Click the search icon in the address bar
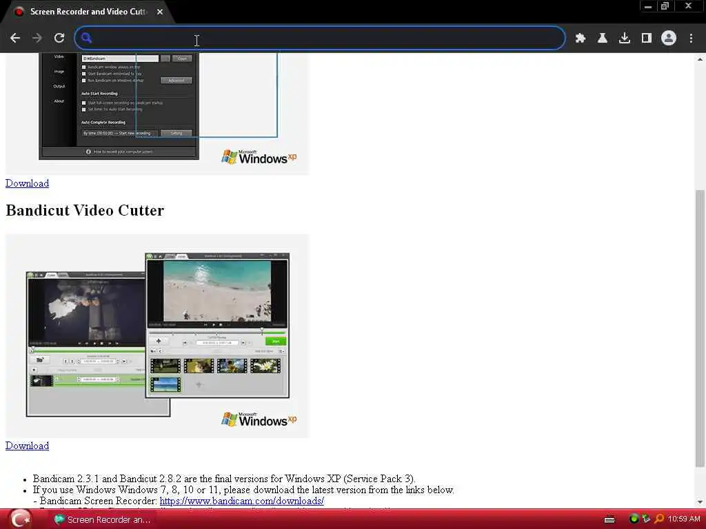This screenshot has height=529, width=706. (86, 39)
